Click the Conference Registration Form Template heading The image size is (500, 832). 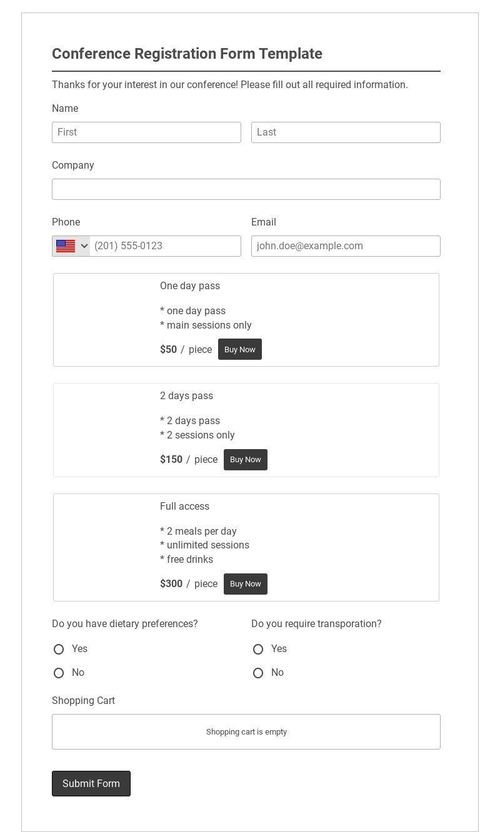pos(187,54)
